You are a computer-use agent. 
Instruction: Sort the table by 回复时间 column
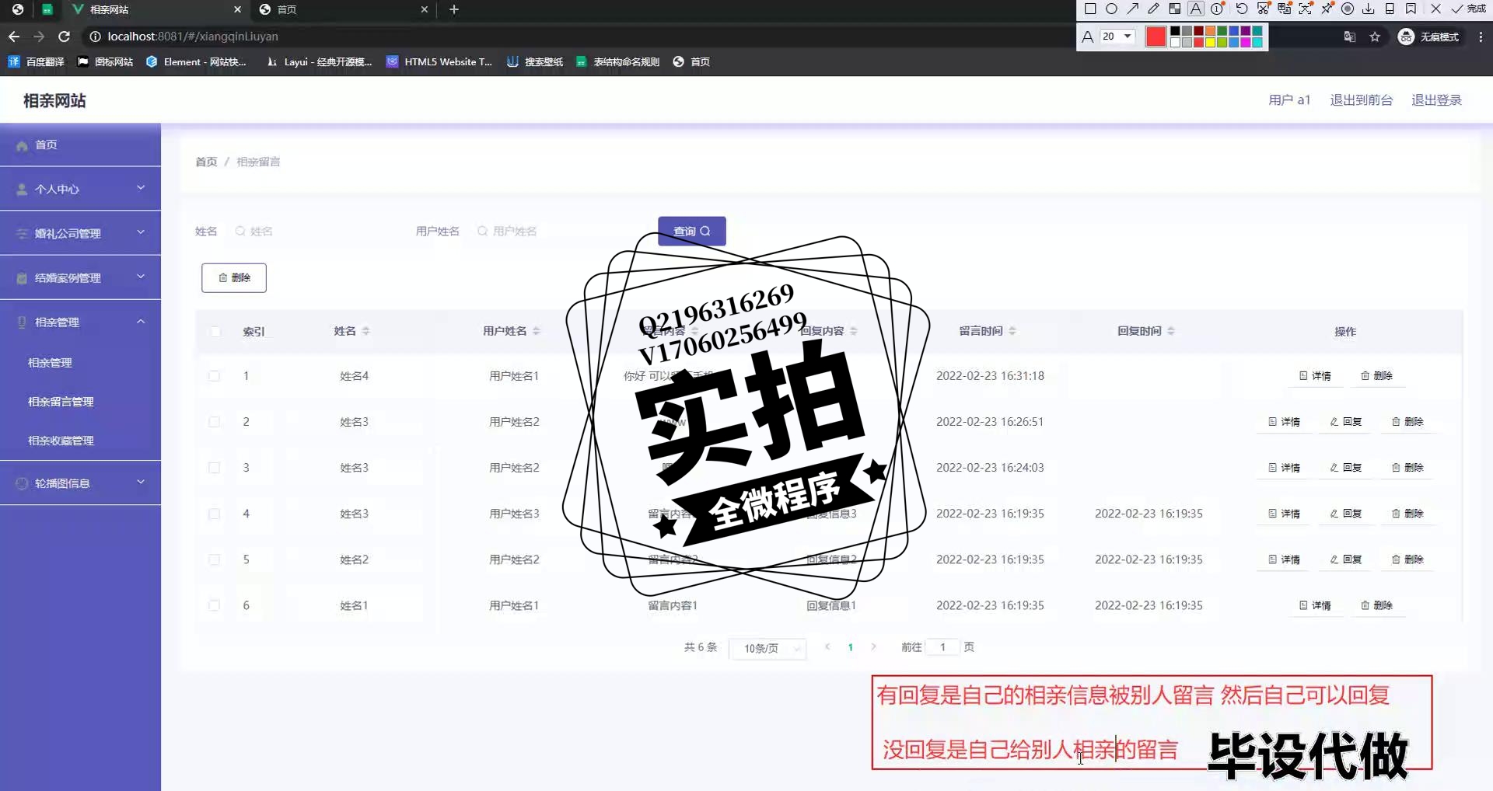point(1171,331)
